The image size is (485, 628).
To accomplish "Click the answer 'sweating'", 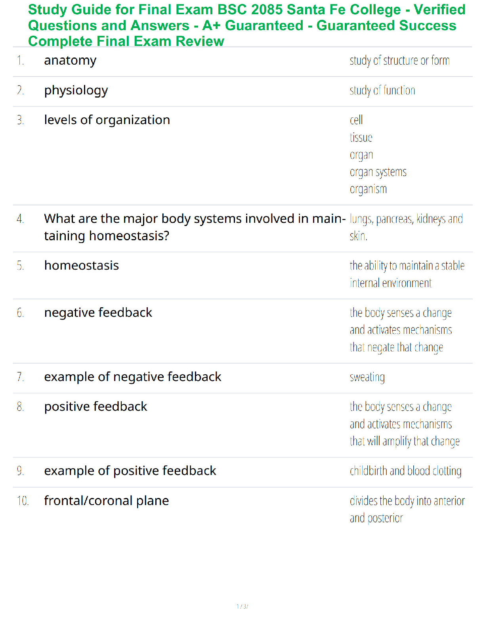I will pos(367,377).
